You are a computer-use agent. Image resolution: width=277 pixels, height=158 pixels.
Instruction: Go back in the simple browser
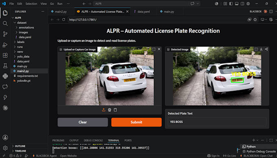tap(52, 20)
